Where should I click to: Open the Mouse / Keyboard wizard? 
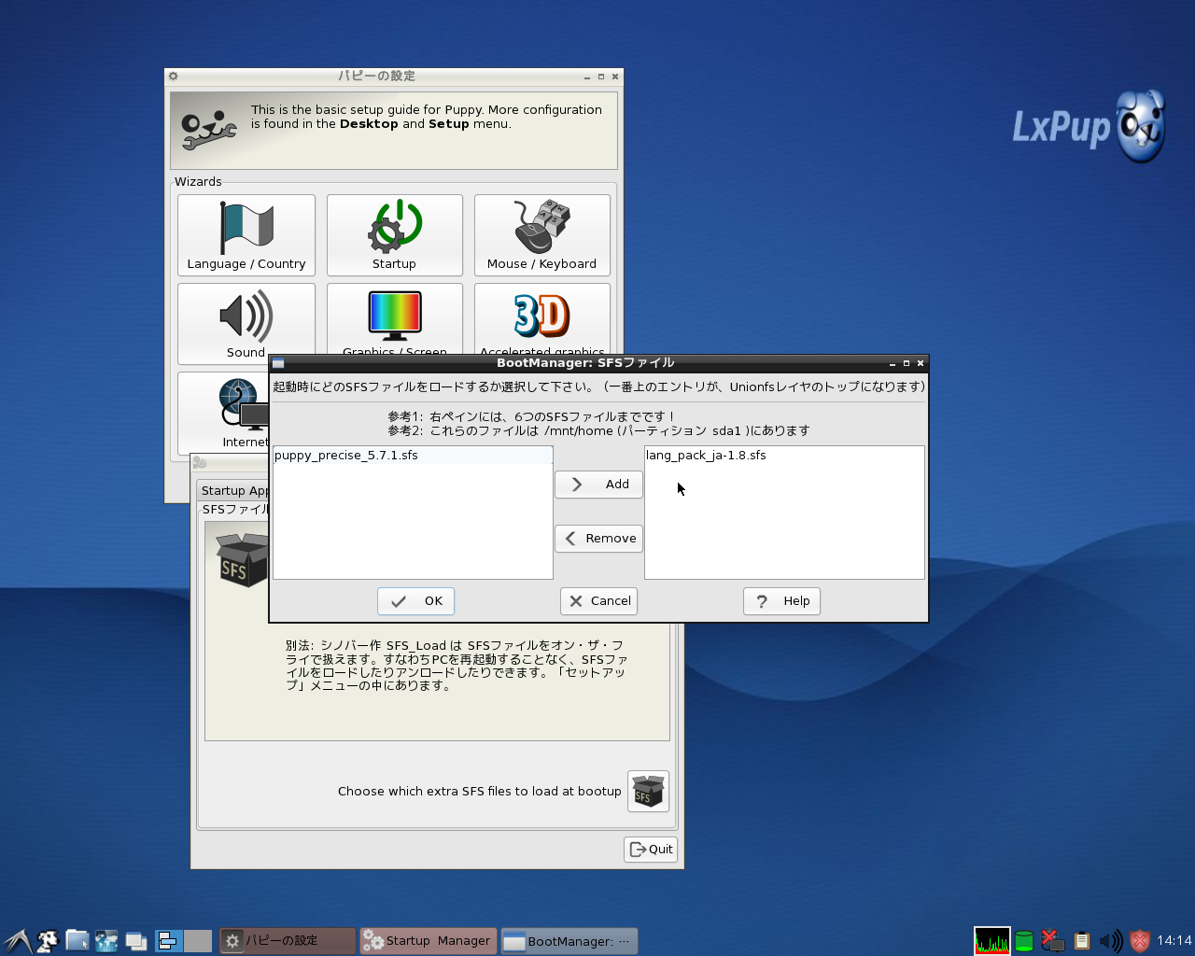pyautogui.click(x=542, y=235)
